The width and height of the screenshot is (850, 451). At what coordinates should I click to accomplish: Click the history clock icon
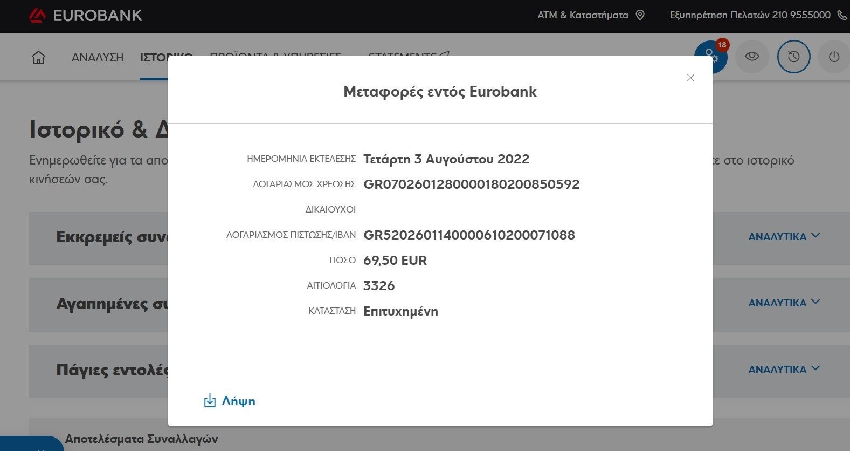pos(793,56)
